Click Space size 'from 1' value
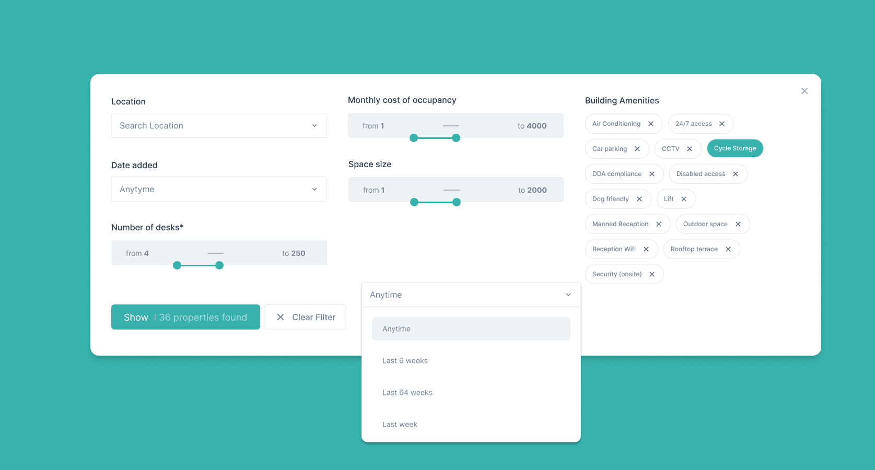The width and height of the screenshot is (875, 470). pyautogui.click(x=374, y=190)
